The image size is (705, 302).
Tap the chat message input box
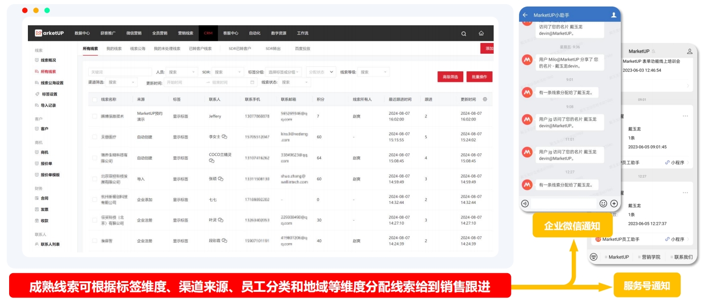click(564, 203)
